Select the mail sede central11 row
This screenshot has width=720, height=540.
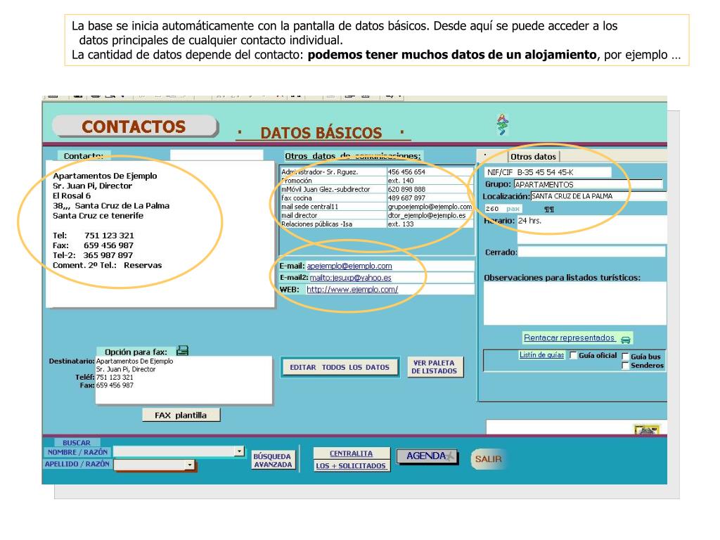[x=334, y=207]
